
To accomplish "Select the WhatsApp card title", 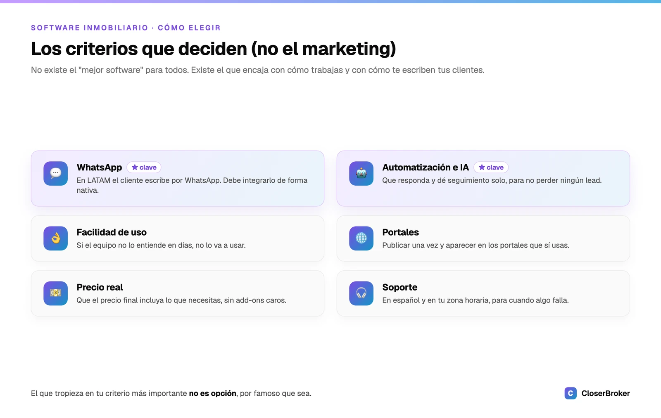I will point(99,167).
